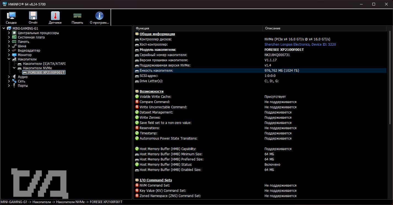Click serial number value NKJ184Q000731
The height and width of the screenshot is (205, 393).
click(x=277, y=55)
